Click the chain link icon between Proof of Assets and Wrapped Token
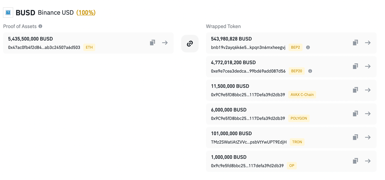 point(190,43)
